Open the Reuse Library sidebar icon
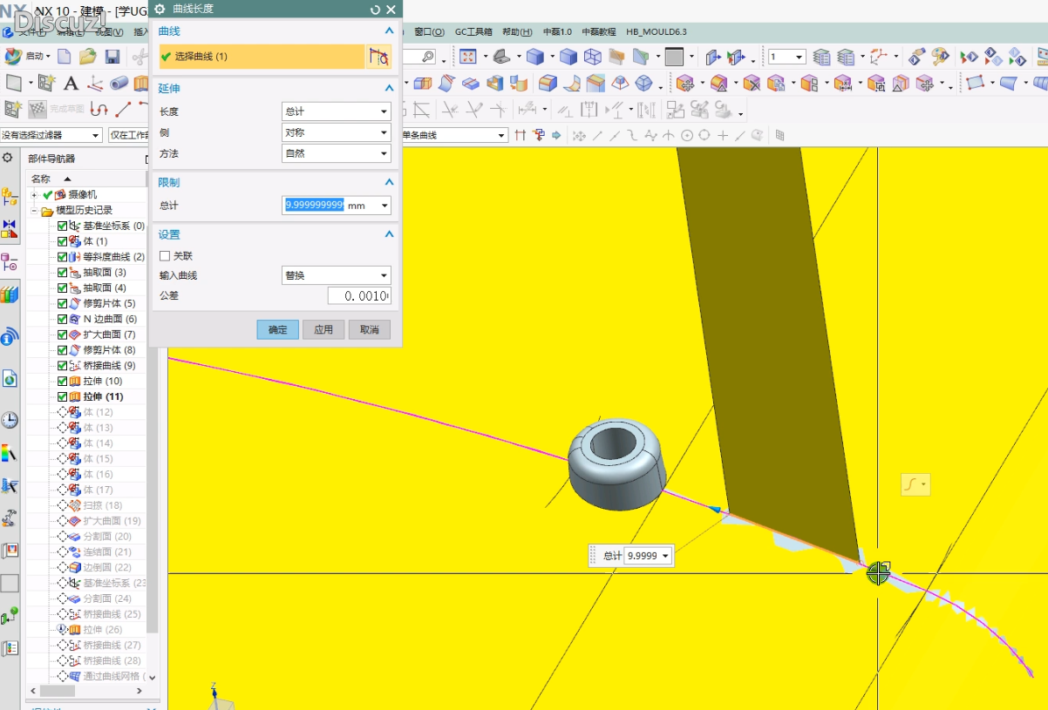This screenshot has height=710, width=1048. tap(10, 294)
